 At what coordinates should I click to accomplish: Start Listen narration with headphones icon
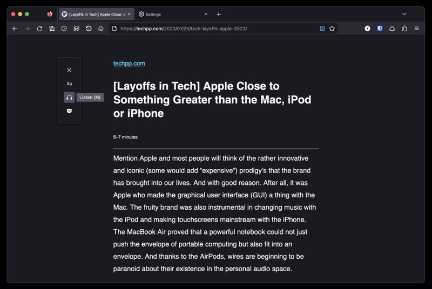pos(69,98)
